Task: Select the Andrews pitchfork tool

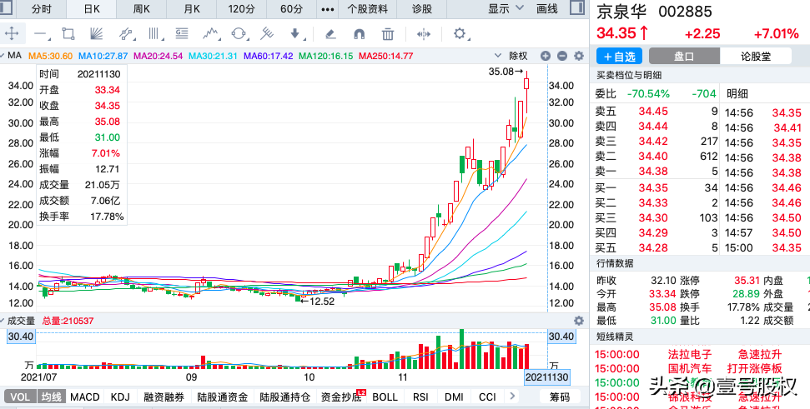Action: [x=267, y=34]
